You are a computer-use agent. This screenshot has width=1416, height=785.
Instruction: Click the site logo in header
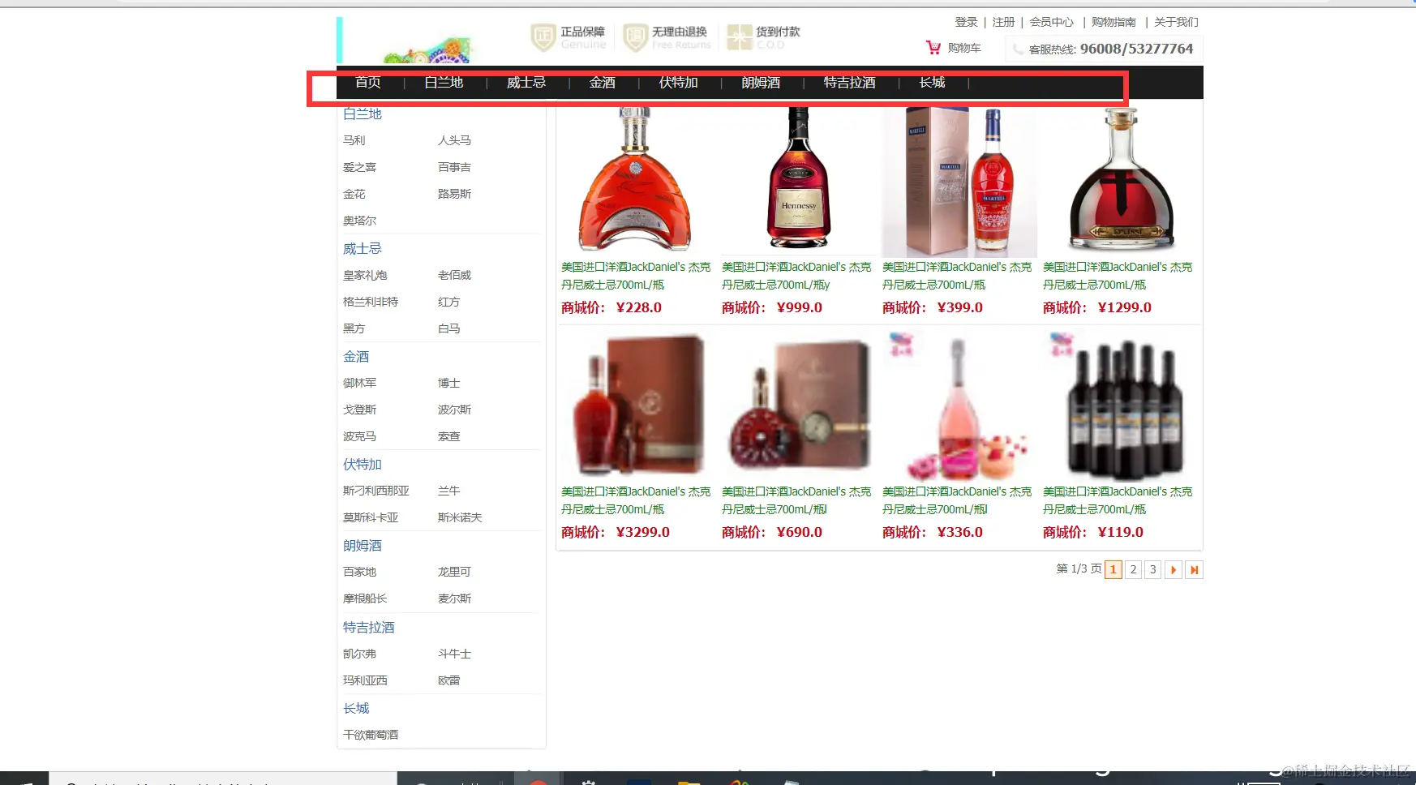[x=405, y=41]
